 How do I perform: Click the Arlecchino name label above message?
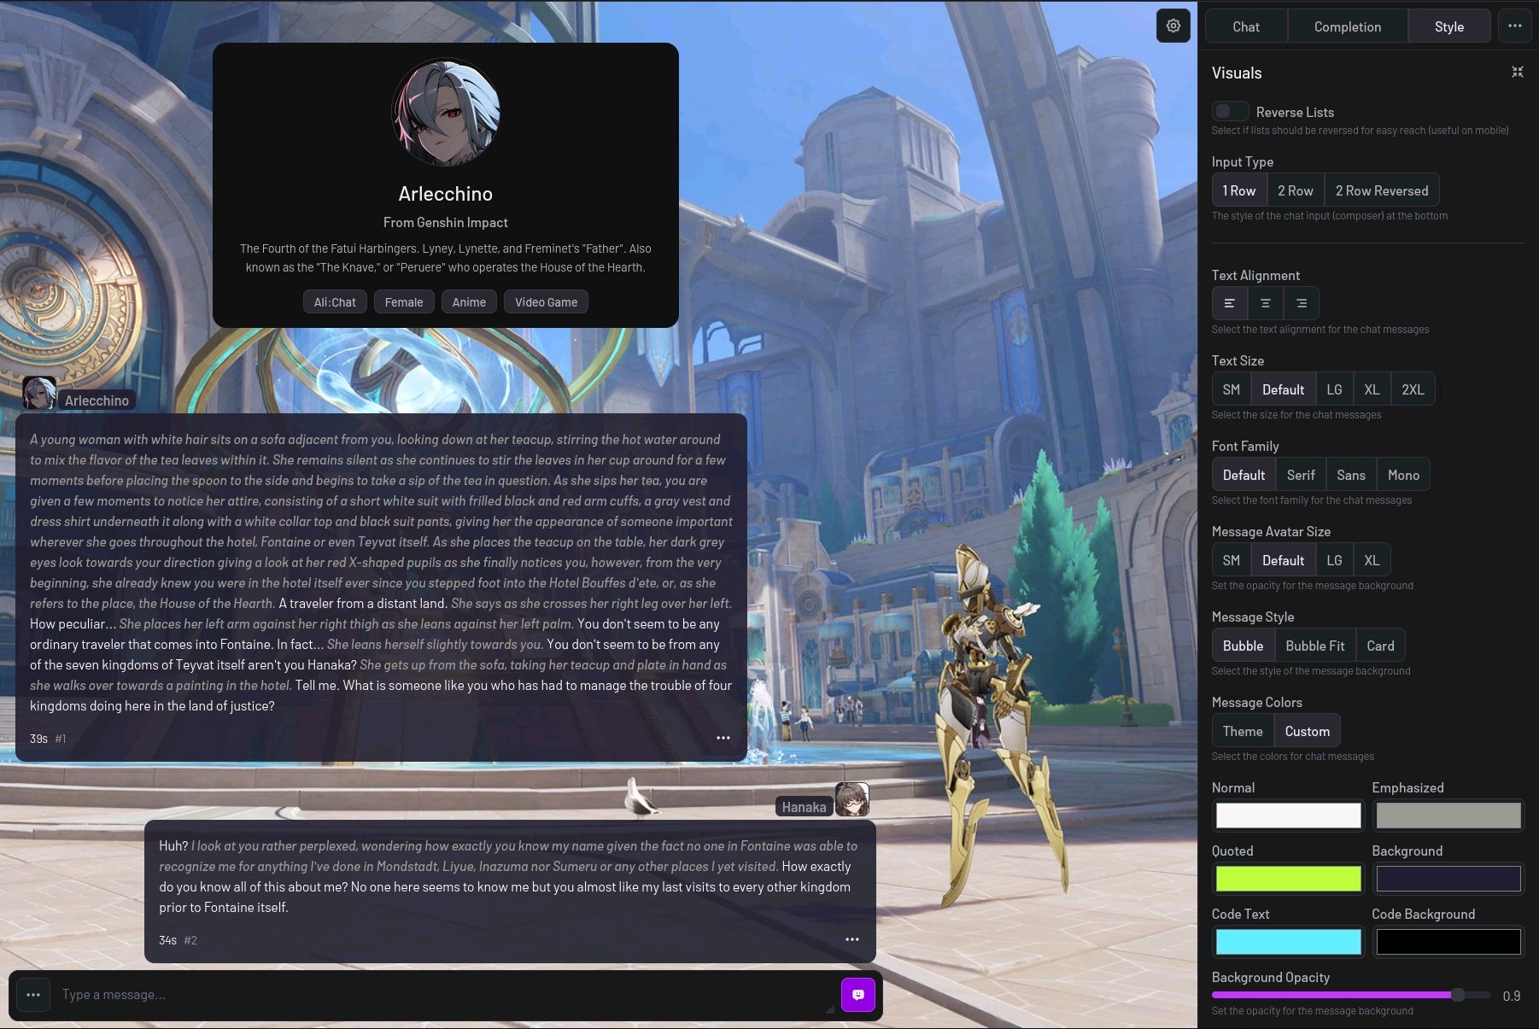click(x=97, y=400)
